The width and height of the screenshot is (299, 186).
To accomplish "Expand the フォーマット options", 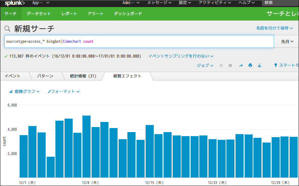I will [x=64, y=91].
